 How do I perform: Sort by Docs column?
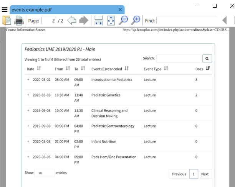pos(208,68)
